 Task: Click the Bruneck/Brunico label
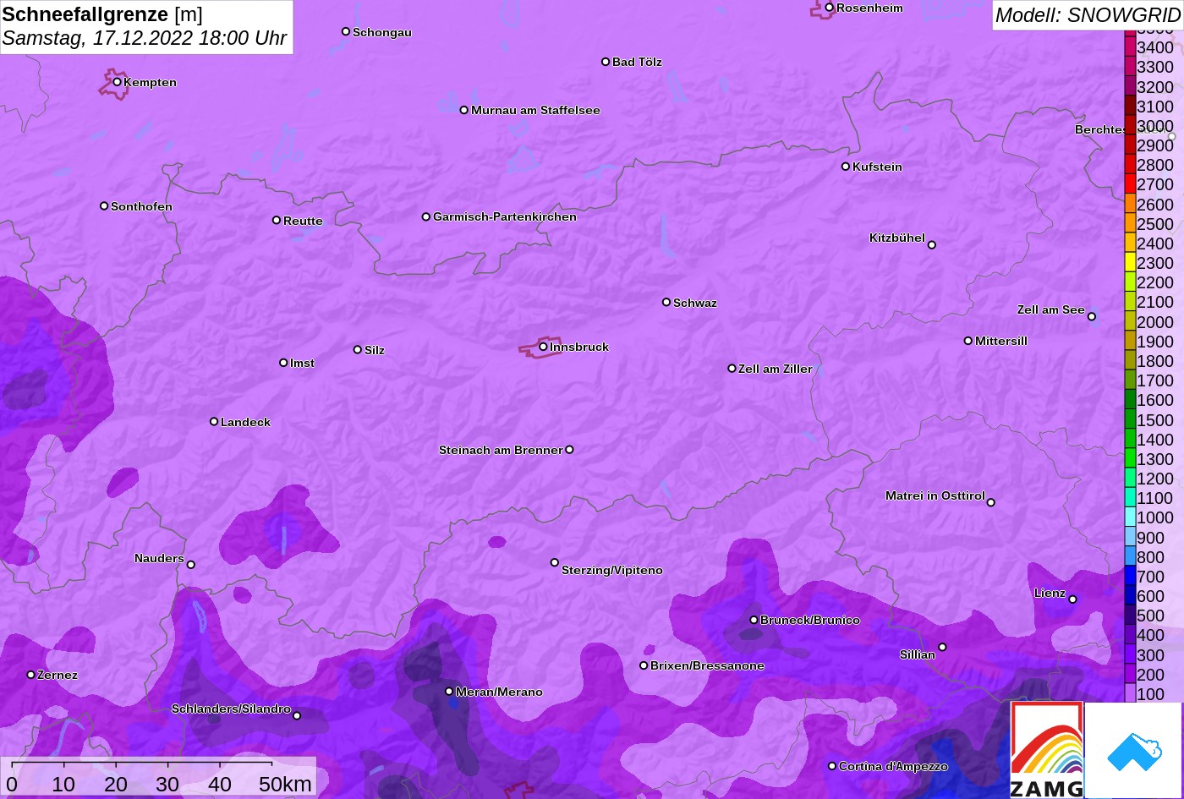click(x=810, y=620)
